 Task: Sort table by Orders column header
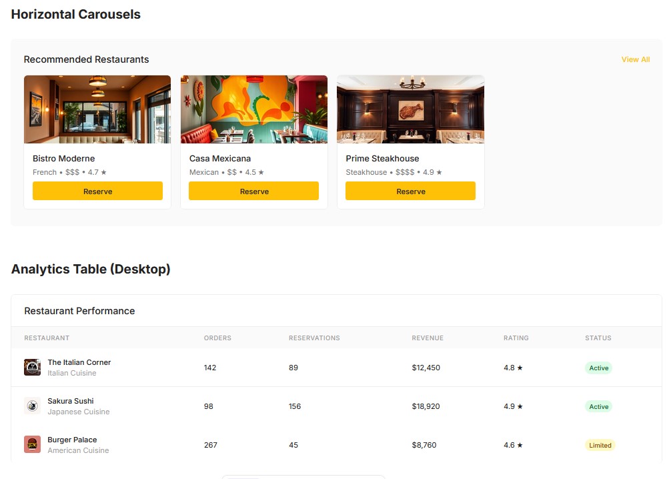pyautogui.click(x=217, y=338)
